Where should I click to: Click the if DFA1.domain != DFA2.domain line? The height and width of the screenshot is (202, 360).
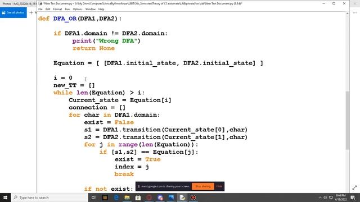tap(110, 34)
